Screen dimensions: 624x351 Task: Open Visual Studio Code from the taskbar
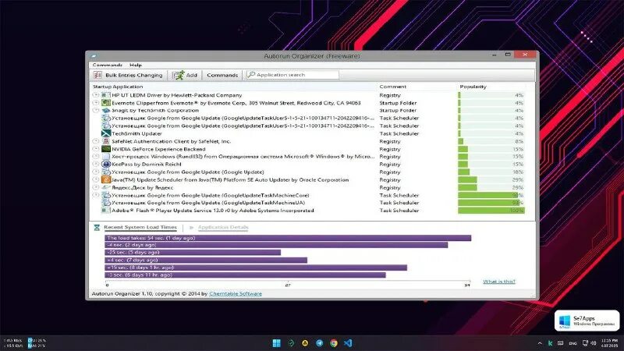coord(348,343)
